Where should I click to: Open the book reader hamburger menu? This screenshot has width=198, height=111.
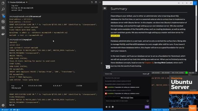(105, 8)
